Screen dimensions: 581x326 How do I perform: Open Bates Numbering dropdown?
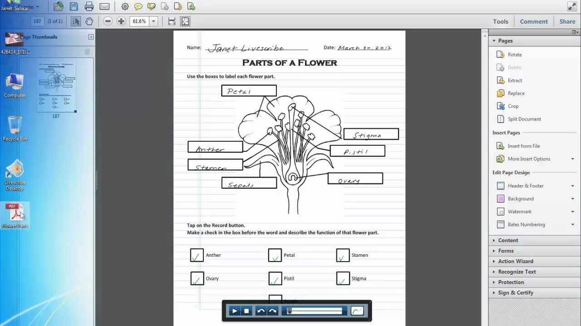pos(572,225)
